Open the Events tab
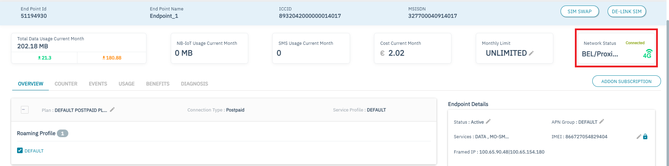This screenshot has width=669, height=166. click(98, 84)
